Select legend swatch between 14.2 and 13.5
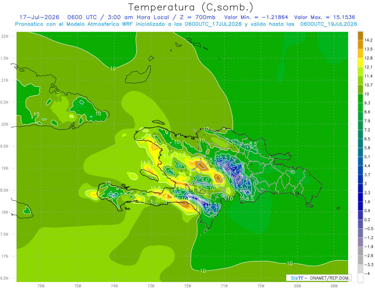 [360, 44]
